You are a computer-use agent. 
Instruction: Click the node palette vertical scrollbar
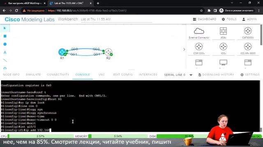[x=261, y=35]
